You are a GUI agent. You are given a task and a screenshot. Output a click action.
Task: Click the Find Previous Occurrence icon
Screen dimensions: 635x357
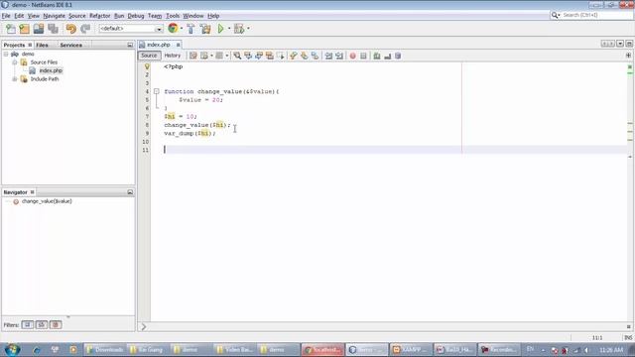click(248, 56)
